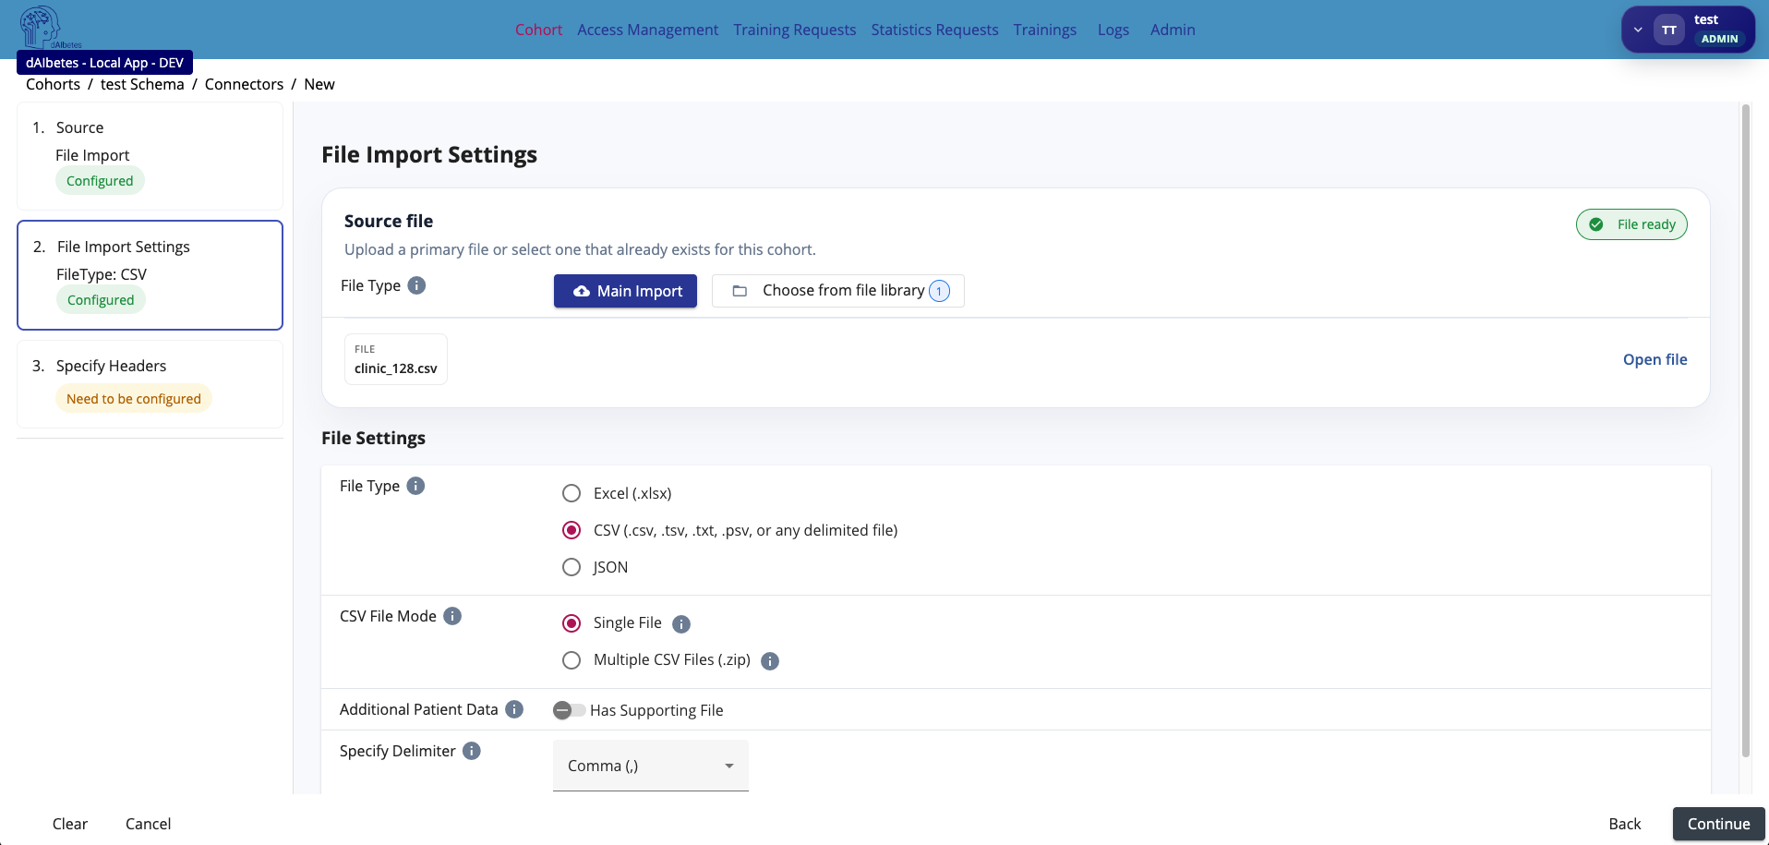The width and height of the screenshot is (1769, 845).
Task: Open test Schema breadcrumb
Action: [x=142, y=84]
